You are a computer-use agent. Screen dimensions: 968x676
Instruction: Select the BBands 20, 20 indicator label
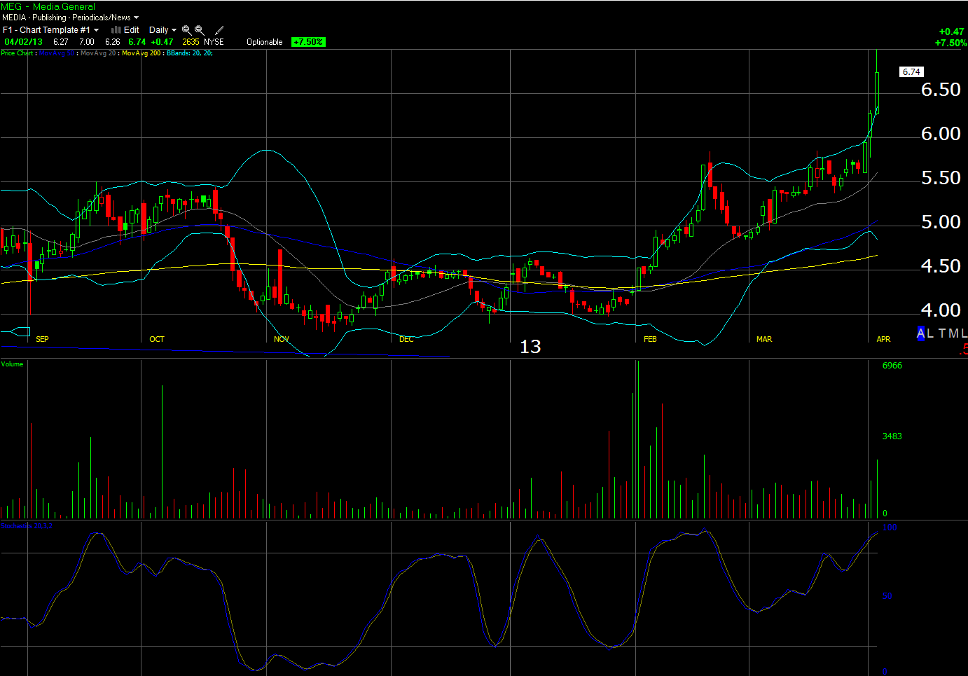[189, 53]
